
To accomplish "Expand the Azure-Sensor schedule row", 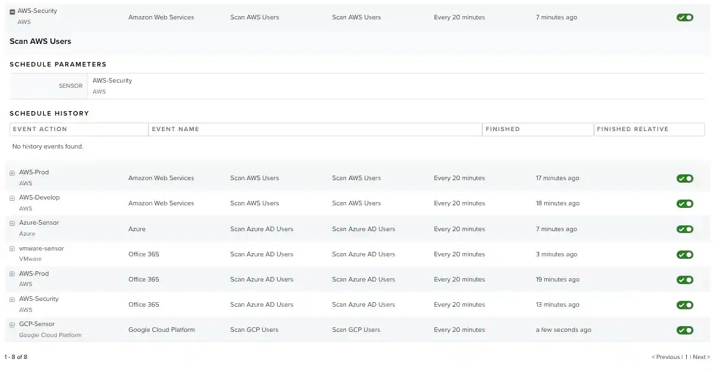I will coord(12,223).
